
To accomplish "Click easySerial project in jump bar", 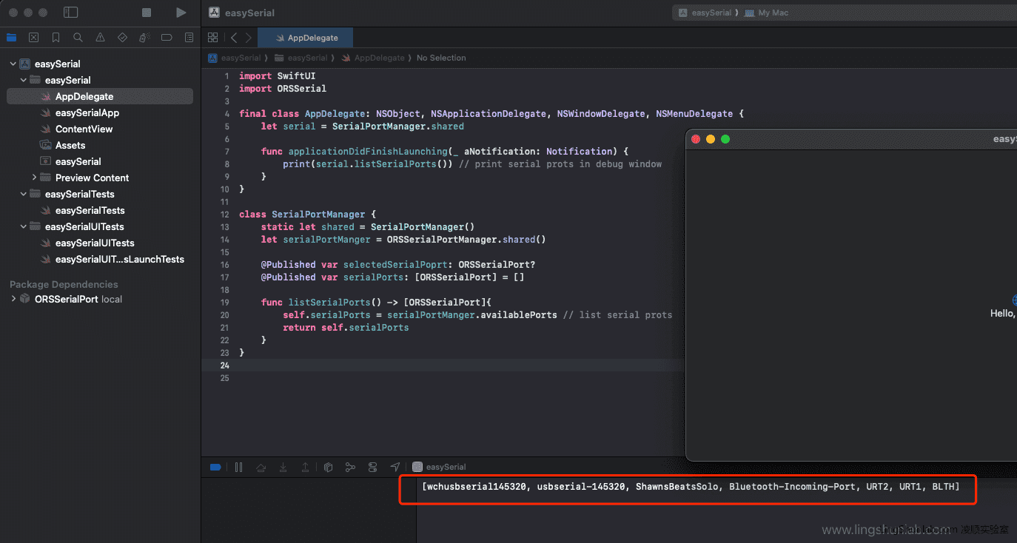I will [235, 58].
